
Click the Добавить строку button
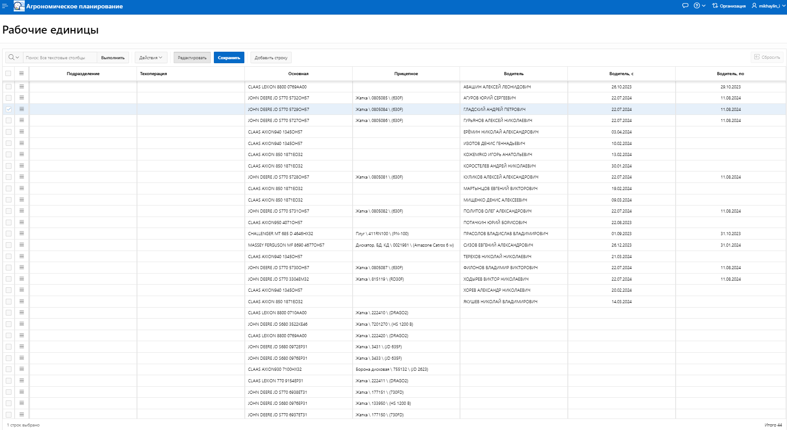[x=271, y=57]
